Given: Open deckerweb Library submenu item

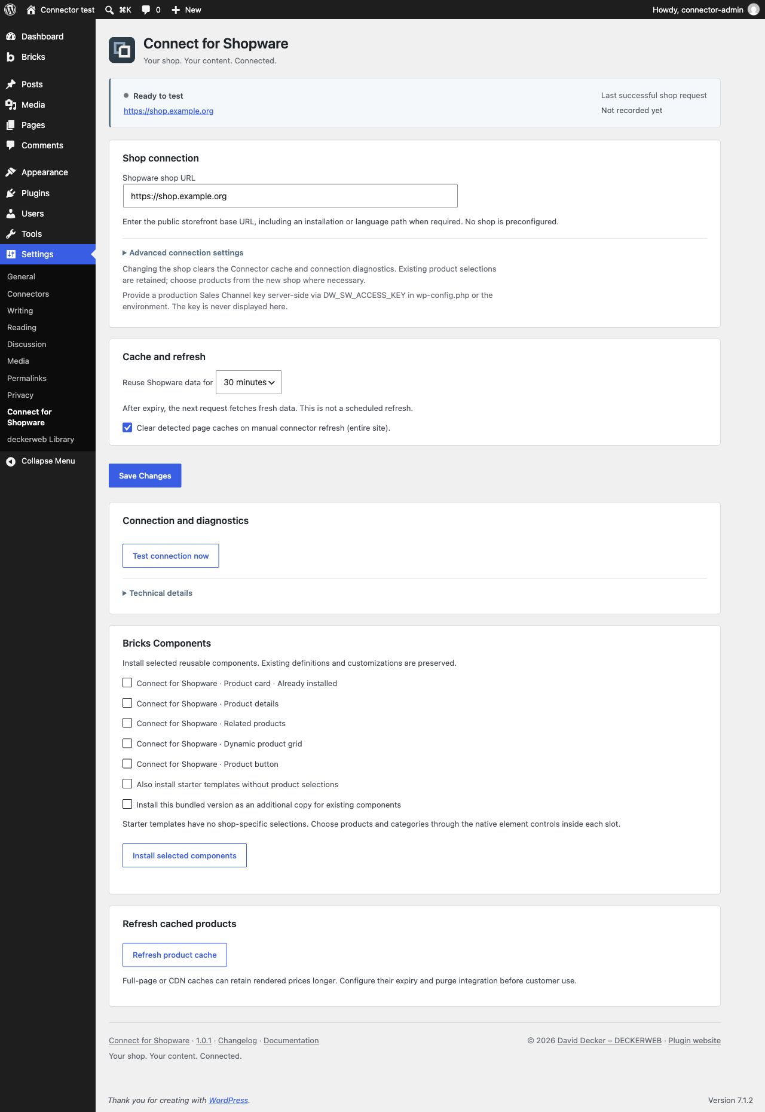Looking at the screenshot, I should 41,439.
